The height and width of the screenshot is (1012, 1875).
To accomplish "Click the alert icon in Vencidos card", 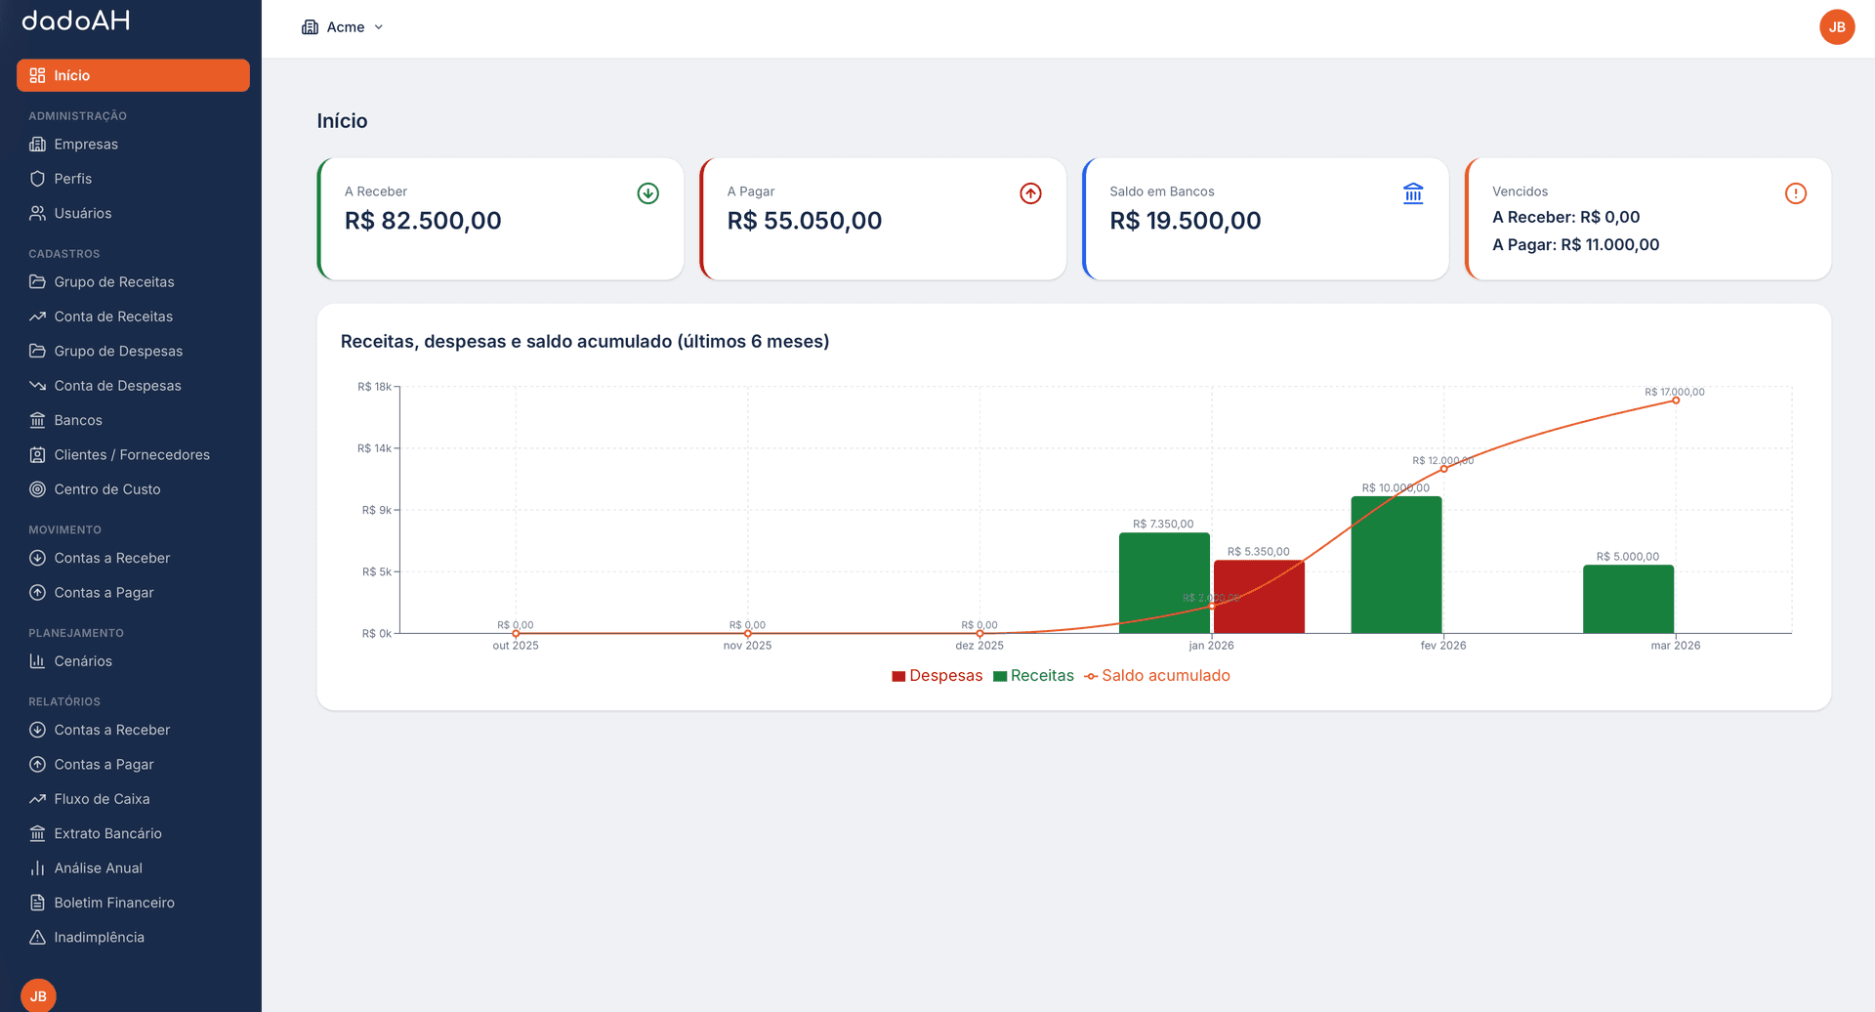I will tap(1795, 193).
